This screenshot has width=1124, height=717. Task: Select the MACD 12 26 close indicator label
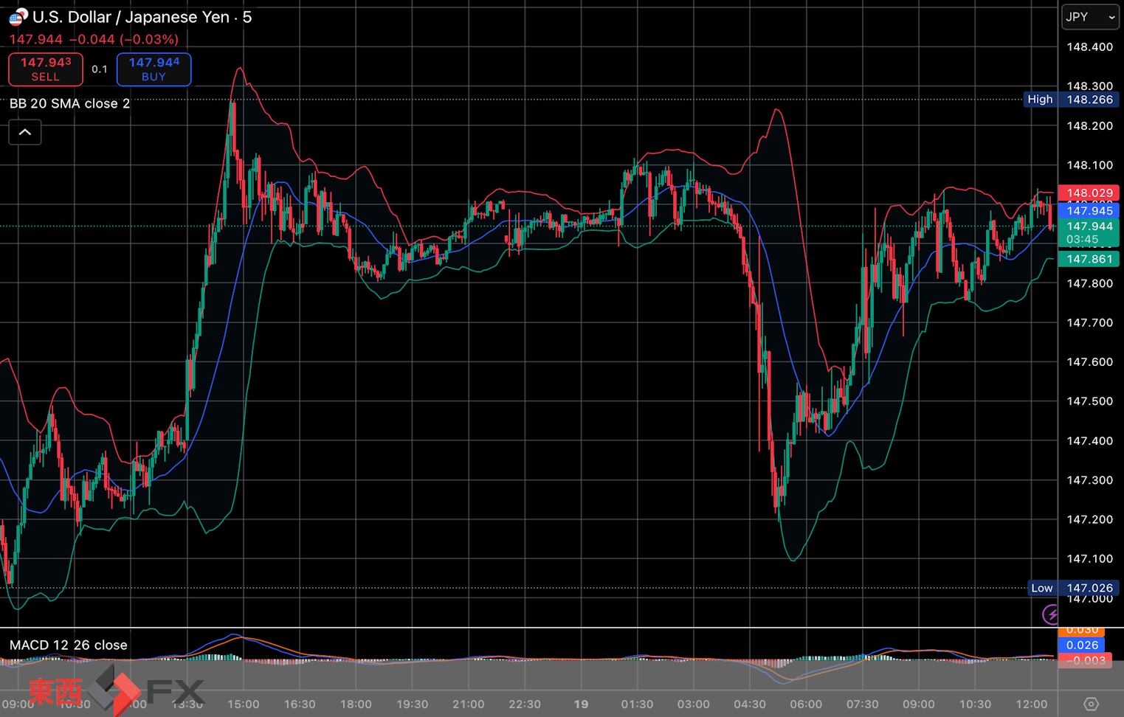(69, 645)
